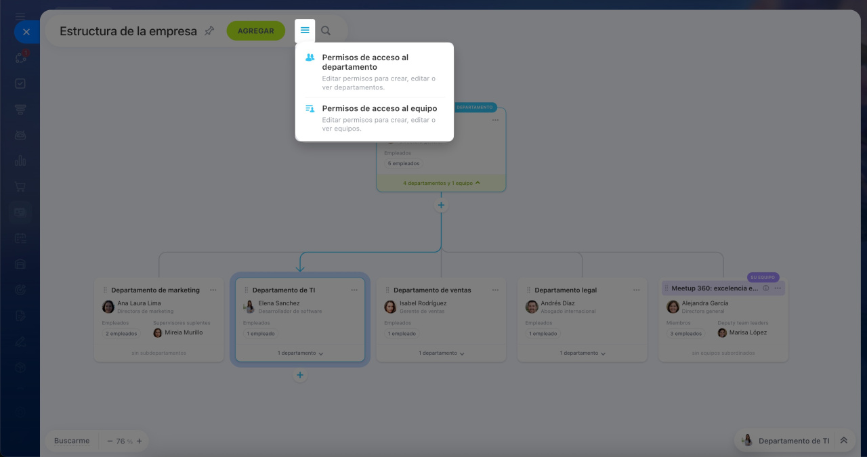Click the team permissions icon in menu
Viewport: 867px width, 457px height.
click(x=310, y=108)
